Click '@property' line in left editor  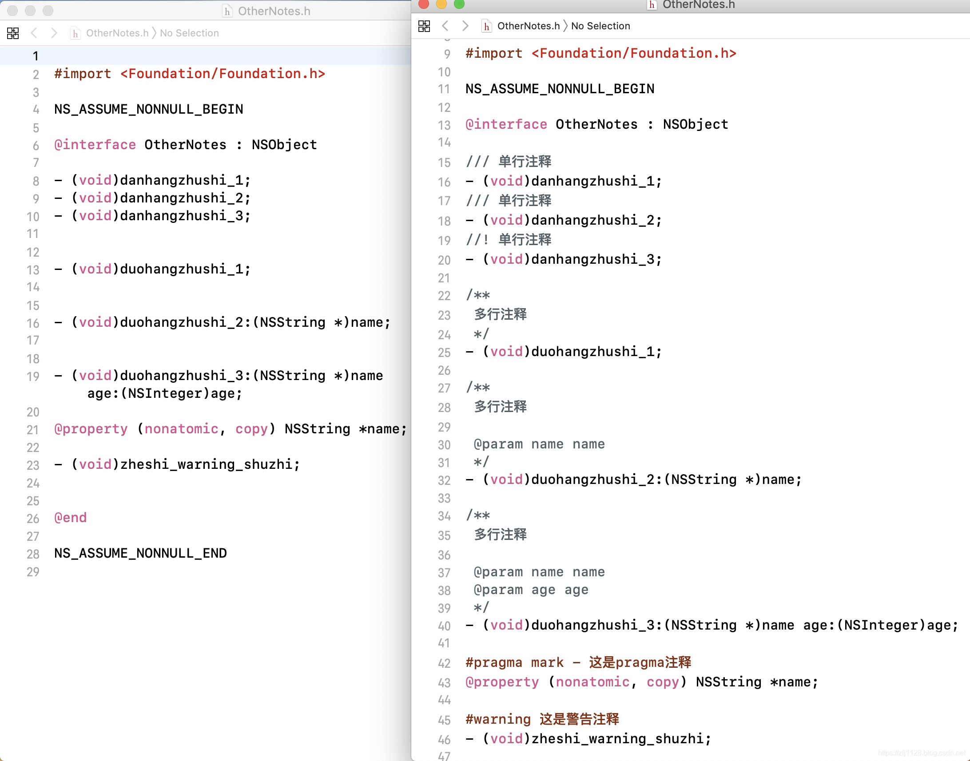[231, 429]
